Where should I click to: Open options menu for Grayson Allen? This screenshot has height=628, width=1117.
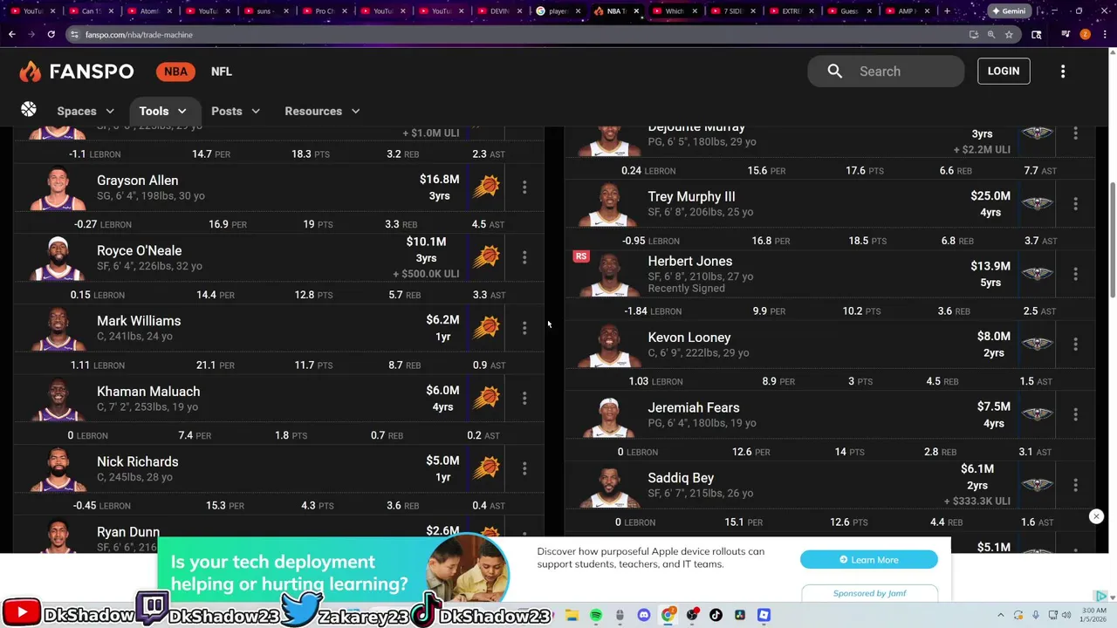click(x=524, y=187)
